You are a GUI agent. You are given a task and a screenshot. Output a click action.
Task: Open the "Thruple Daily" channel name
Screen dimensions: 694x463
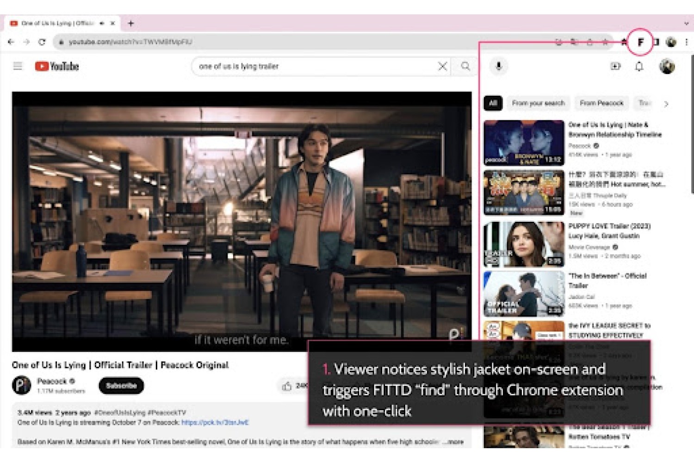[597, 195]
